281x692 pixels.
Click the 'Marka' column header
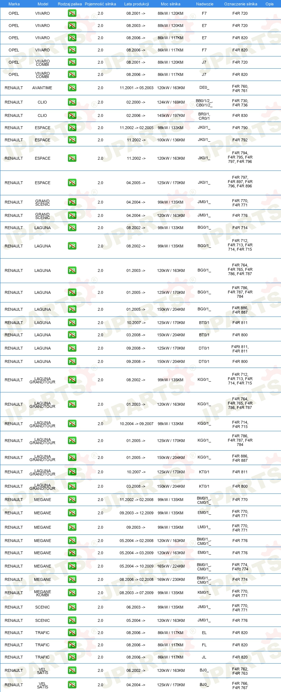pos(14,4)
